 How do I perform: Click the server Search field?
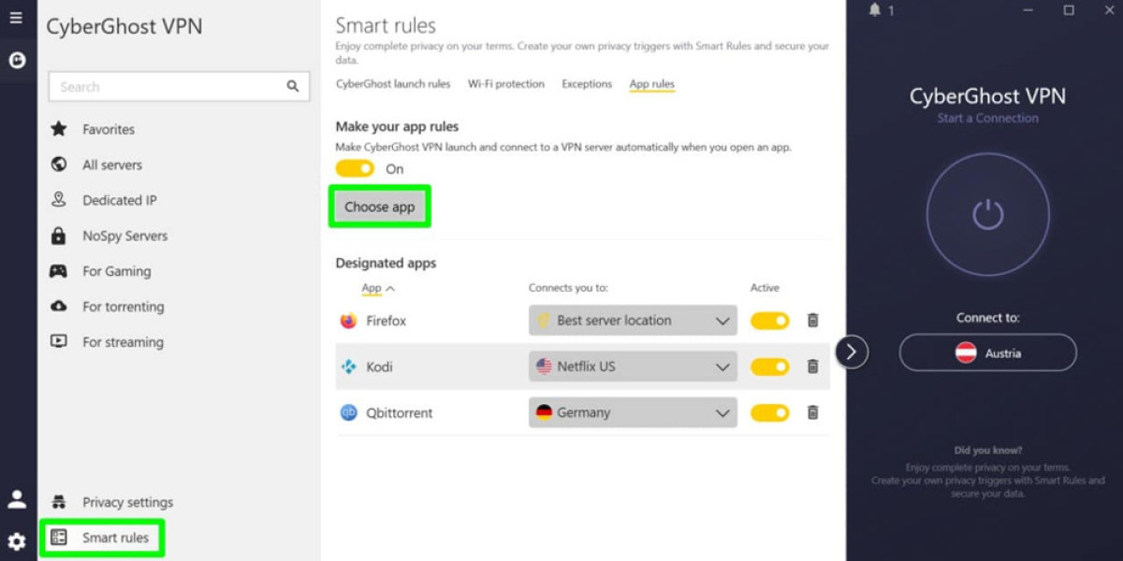(x=168, y=87)
